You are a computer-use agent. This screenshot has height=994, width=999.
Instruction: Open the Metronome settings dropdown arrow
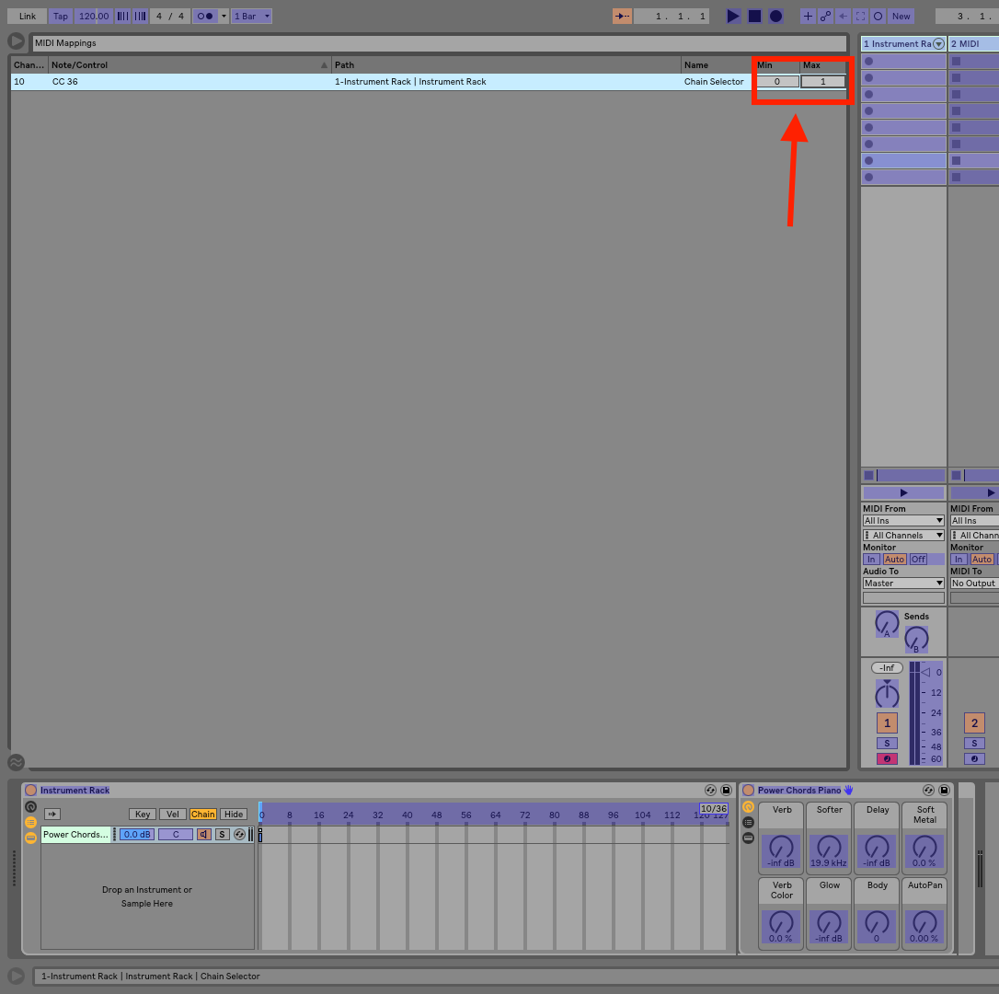pyautogui.click(x=224, y=16)
